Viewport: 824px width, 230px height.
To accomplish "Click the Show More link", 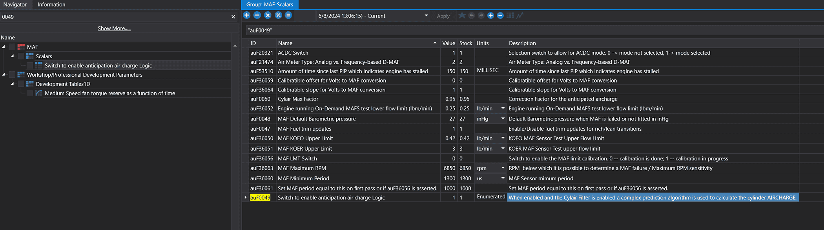I will point(114,28).
